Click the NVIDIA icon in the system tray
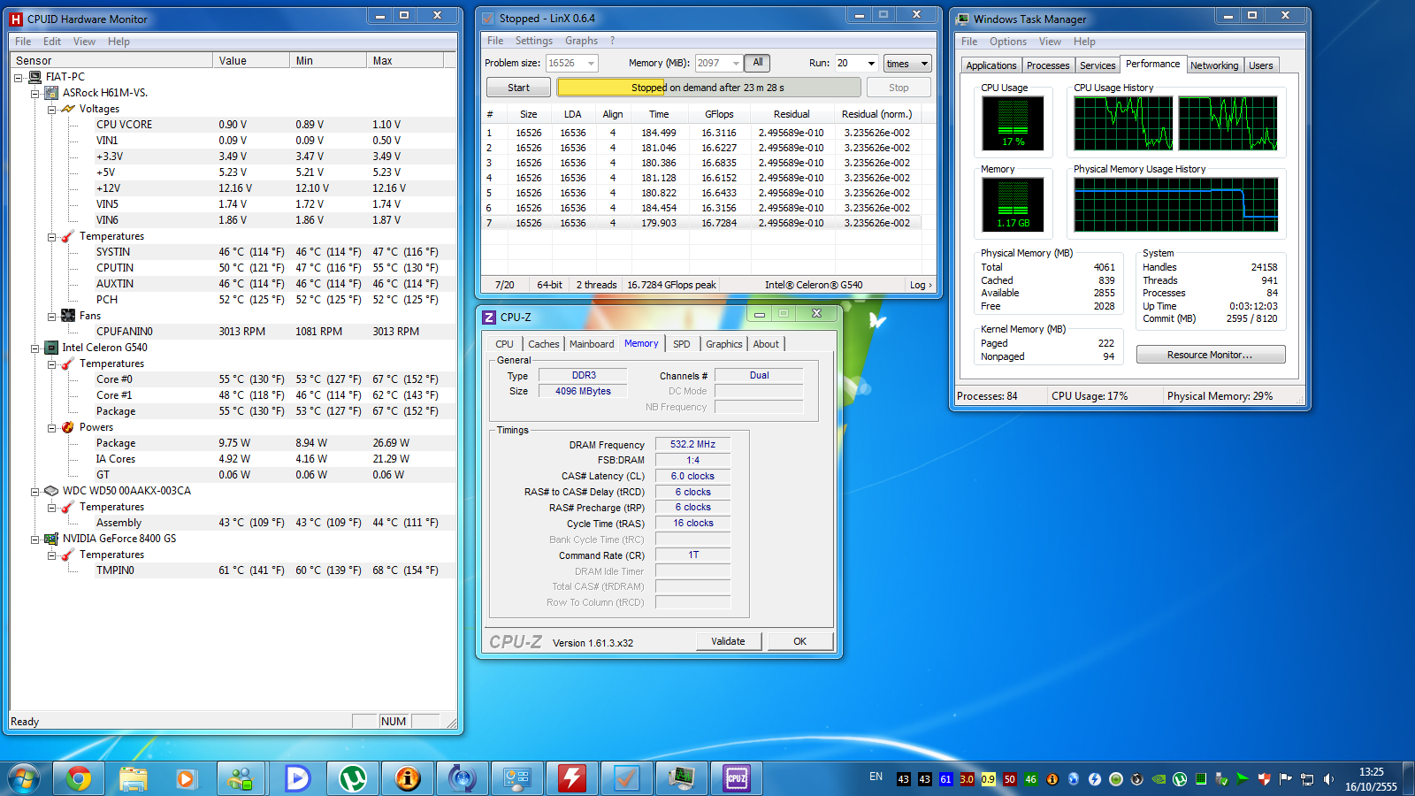The width and height of the screenshot is (1415, 796). tap(1159, 779)
